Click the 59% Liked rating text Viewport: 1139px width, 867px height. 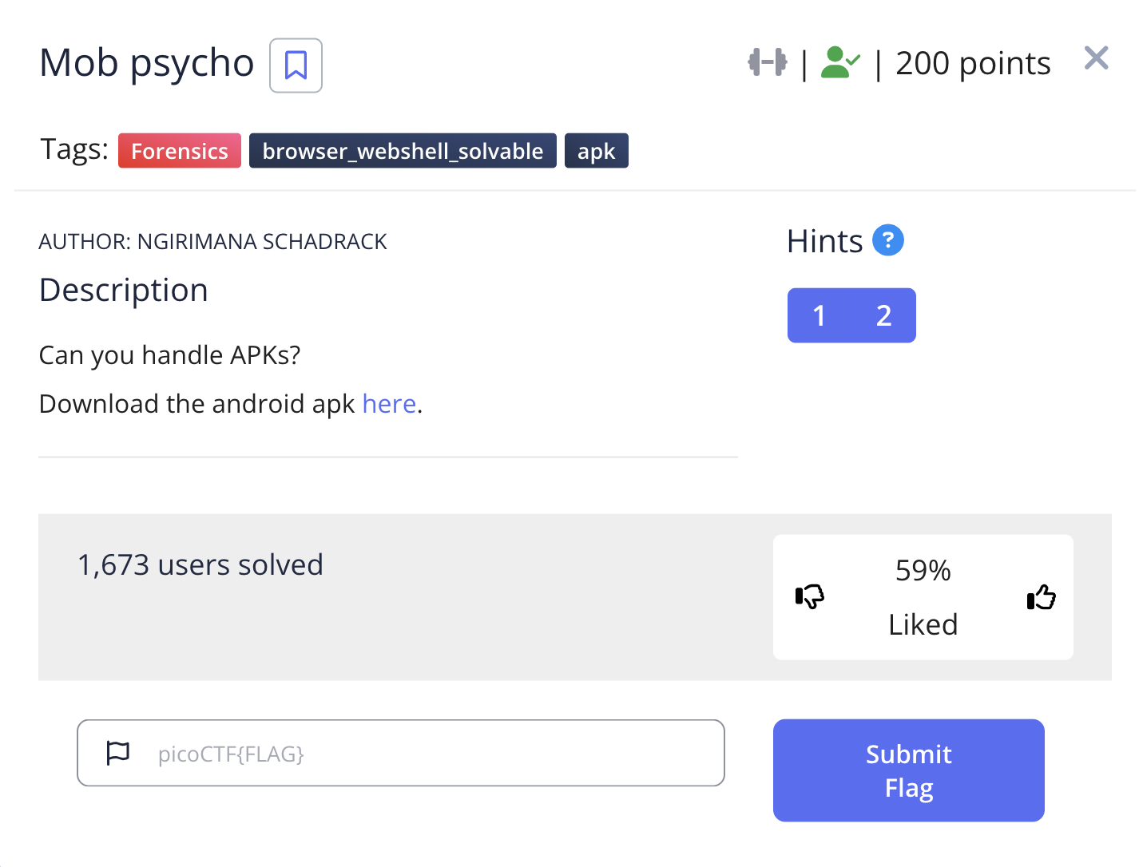click(923, 596)
